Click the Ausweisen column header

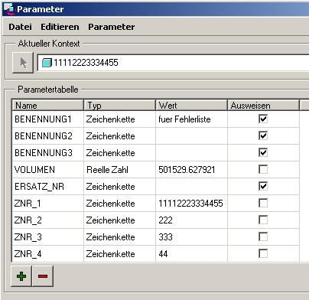coord(263,105)
